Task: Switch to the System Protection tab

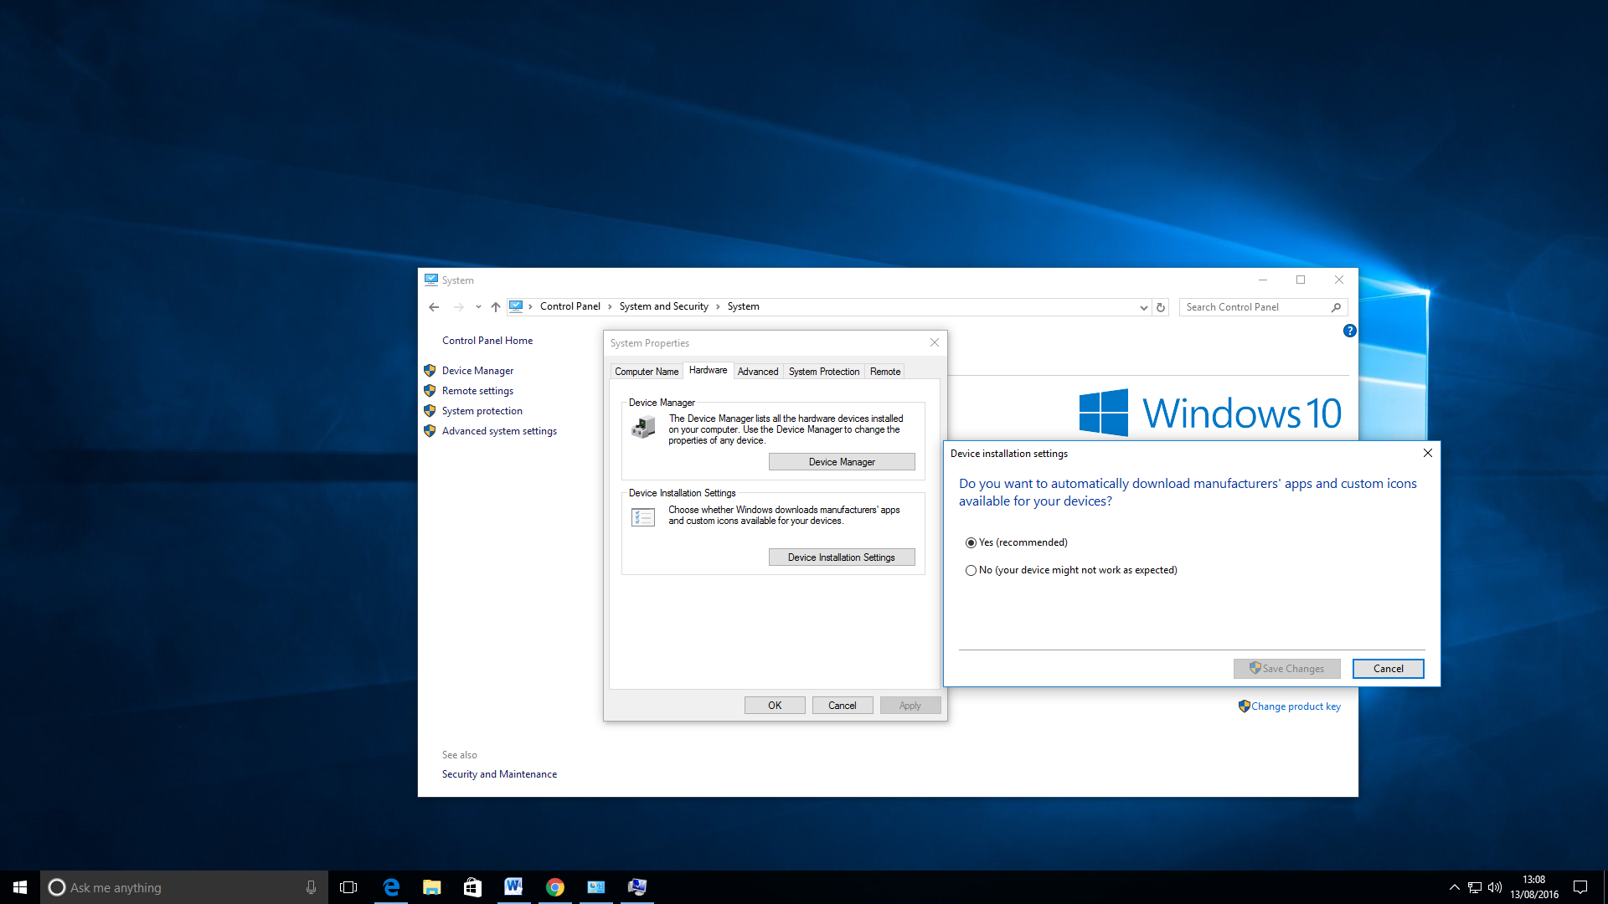Action: click(823, 372)
